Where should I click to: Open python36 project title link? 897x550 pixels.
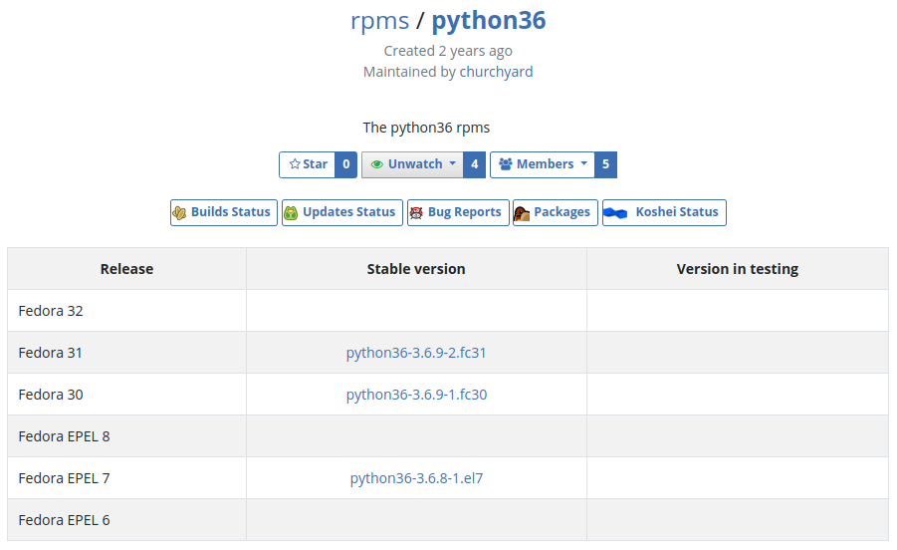coord(489,21)
